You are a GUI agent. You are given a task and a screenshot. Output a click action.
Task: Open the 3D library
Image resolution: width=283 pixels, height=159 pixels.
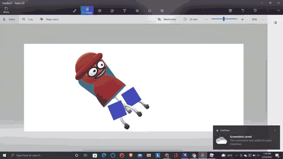coord(162,11)
